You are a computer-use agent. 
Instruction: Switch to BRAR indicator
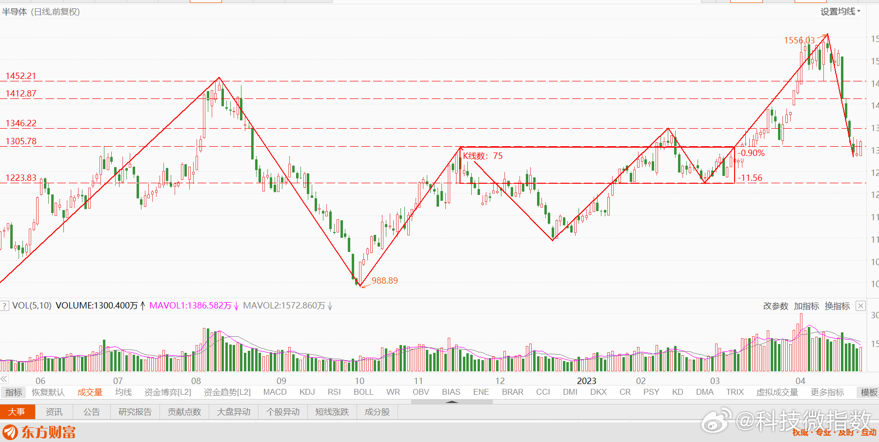tap(513, 392)
